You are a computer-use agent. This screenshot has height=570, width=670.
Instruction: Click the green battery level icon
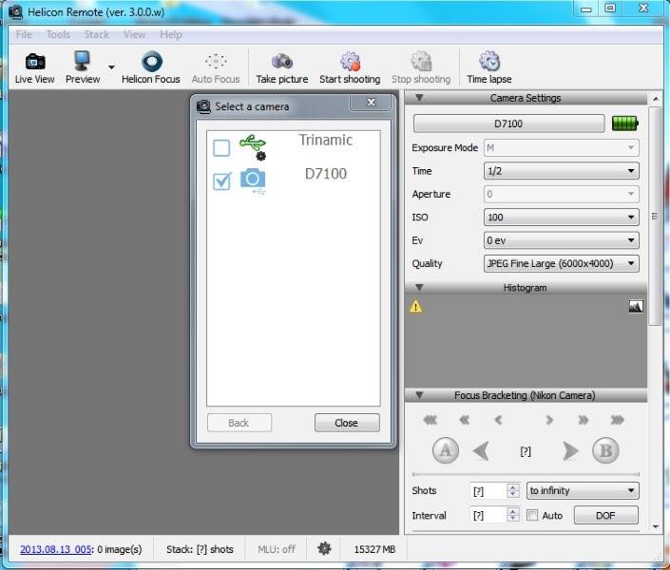tap(624, 123)
